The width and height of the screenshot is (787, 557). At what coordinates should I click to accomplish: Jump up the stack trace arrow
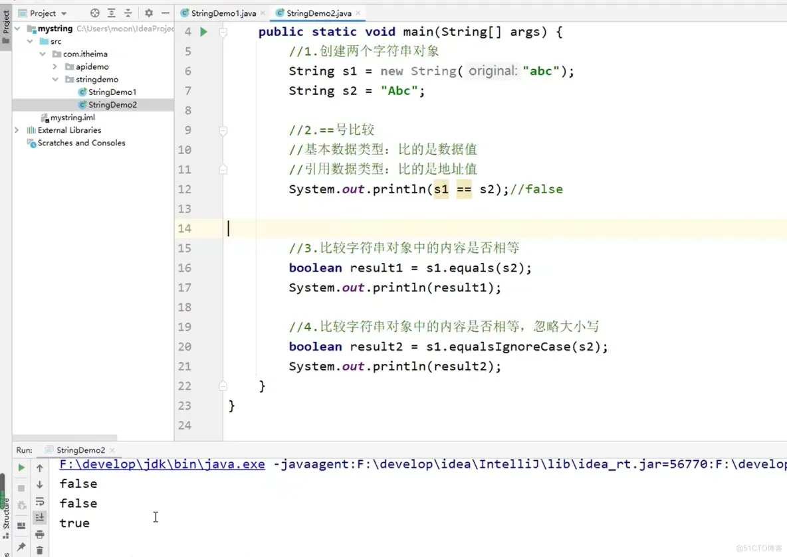click(x=40, y=468)
